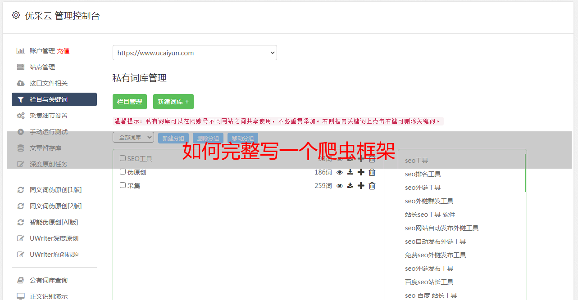Delete the 伪原创 library via the trash icon
578x300 pixels.
[x=372, y=172]
